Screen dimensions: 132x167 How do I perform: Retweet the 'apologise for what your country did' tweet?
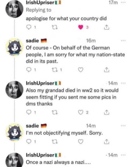click(55, 27)
